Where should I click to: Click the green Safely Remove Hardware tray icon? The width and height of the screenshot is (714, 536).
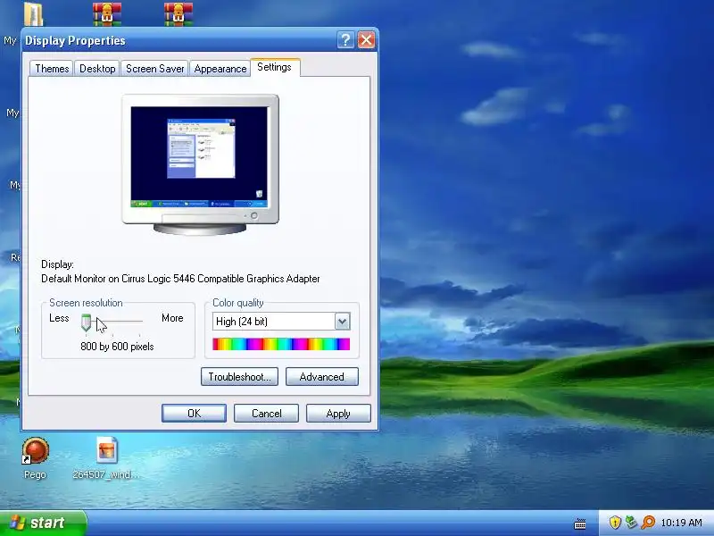click(x=631, y=523)
